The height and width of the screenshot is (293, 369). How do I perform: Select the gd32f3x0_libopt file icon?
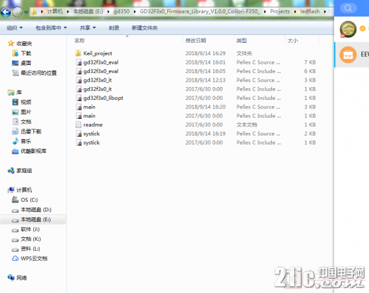(79, 98)
